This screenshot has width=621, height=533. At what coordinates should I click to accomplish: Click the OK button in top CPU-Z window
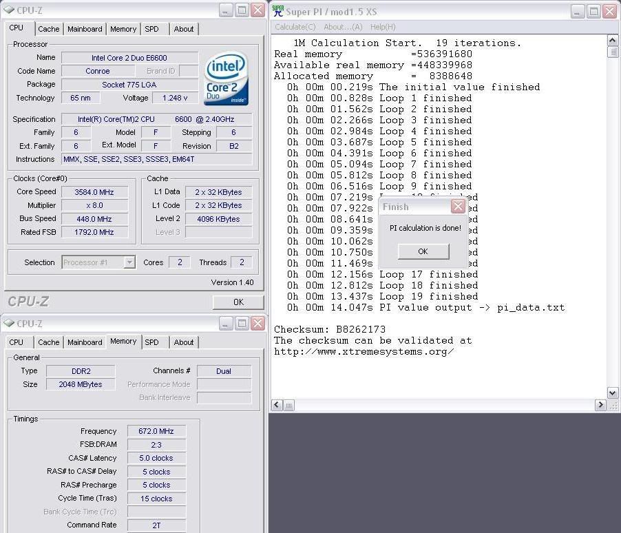click(x=238, y=302)
